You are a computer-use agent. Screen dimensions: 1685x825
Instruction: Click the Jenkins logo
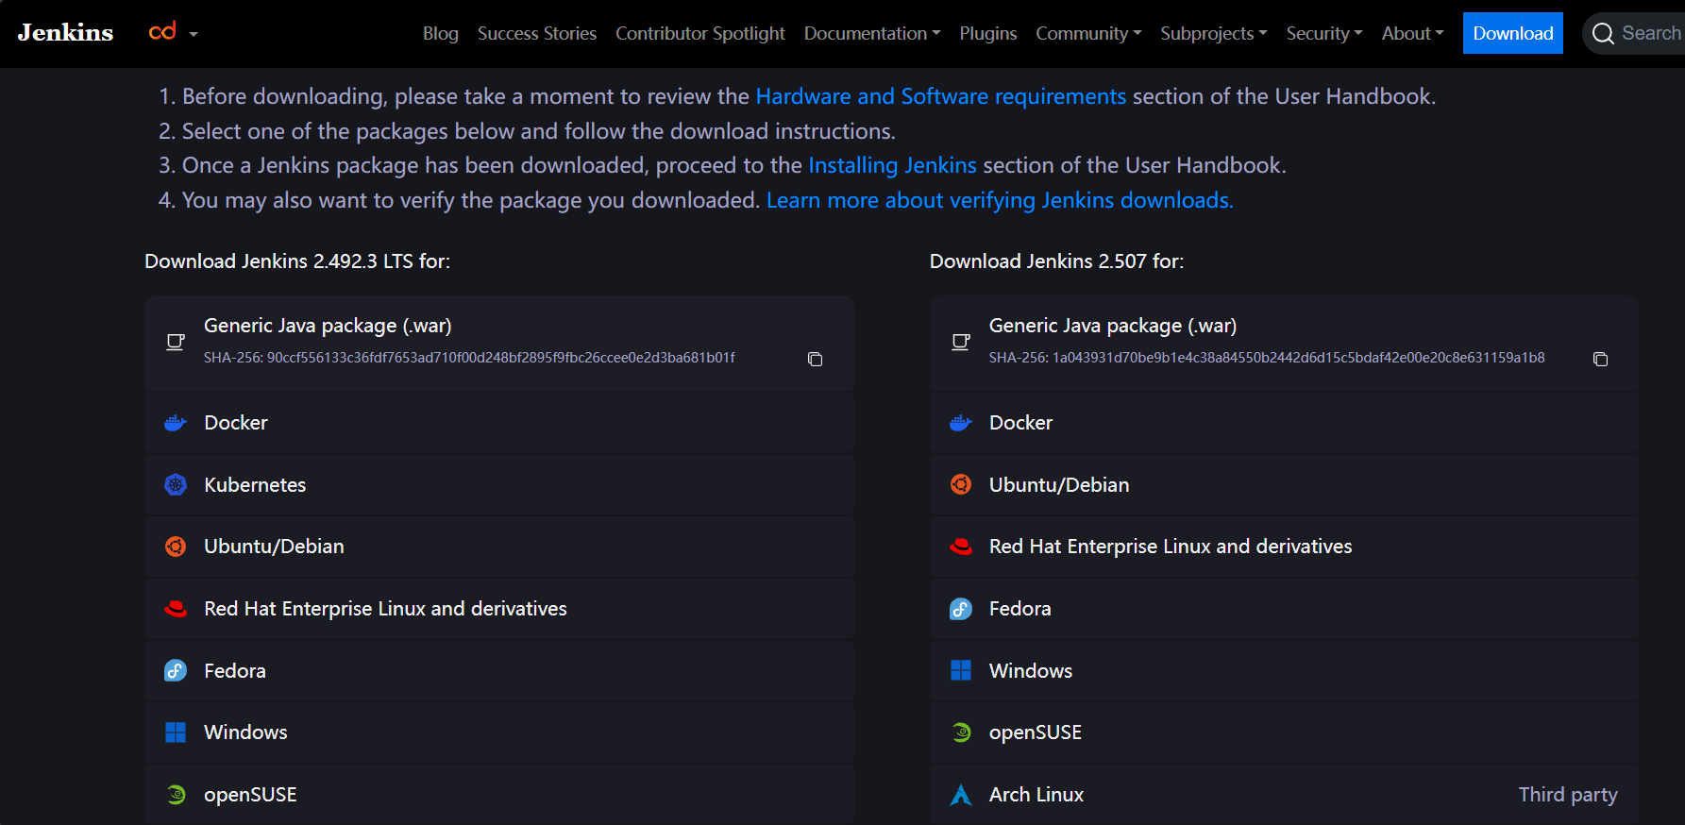65,33
